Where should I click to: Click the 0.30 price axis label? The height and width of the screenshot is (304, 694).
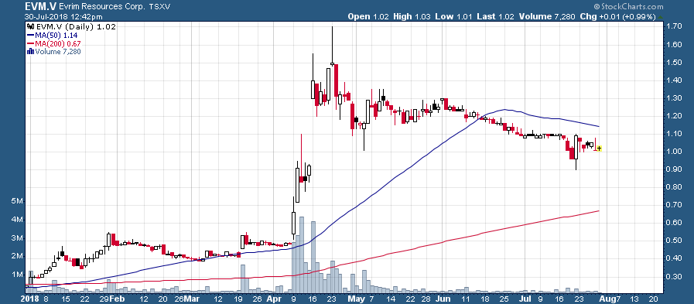[x=674, y=277]
